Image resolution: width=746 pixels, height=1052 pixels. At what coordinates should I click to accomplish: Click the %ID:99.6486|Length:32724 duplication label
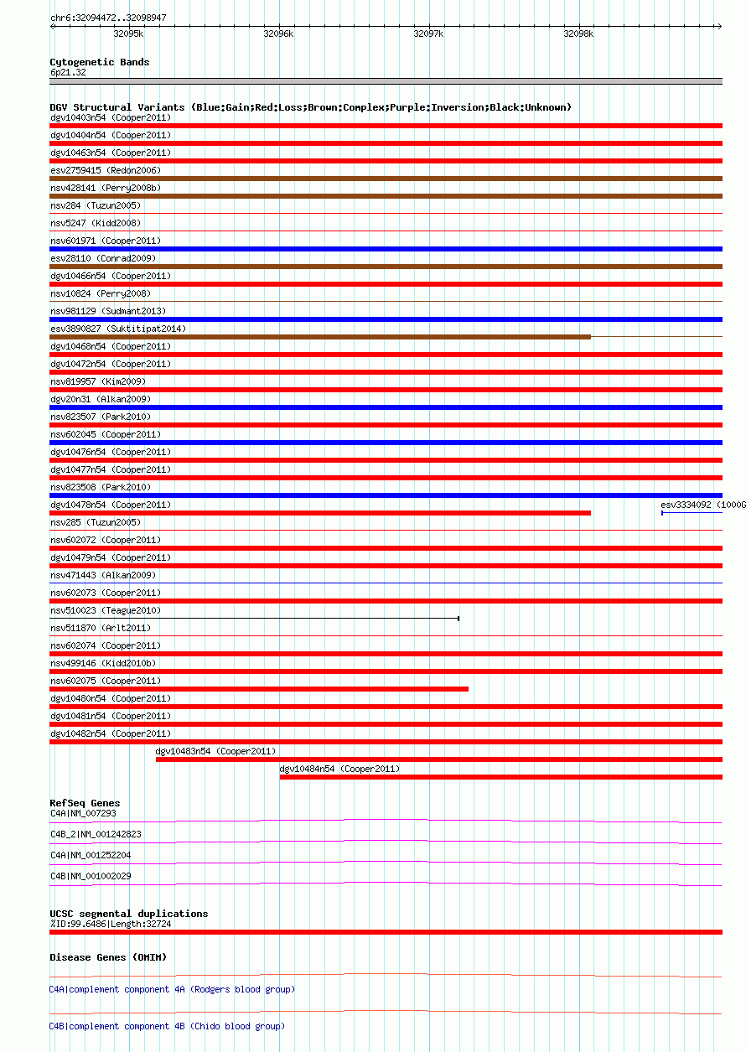[x=111, y=924]
